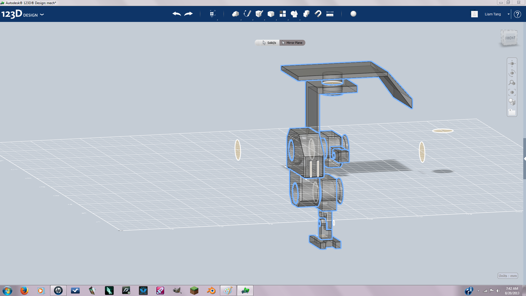This screenshot has height=296, width=526.
Task: Open GIMP from the taskbar
Action: (177, 291)
